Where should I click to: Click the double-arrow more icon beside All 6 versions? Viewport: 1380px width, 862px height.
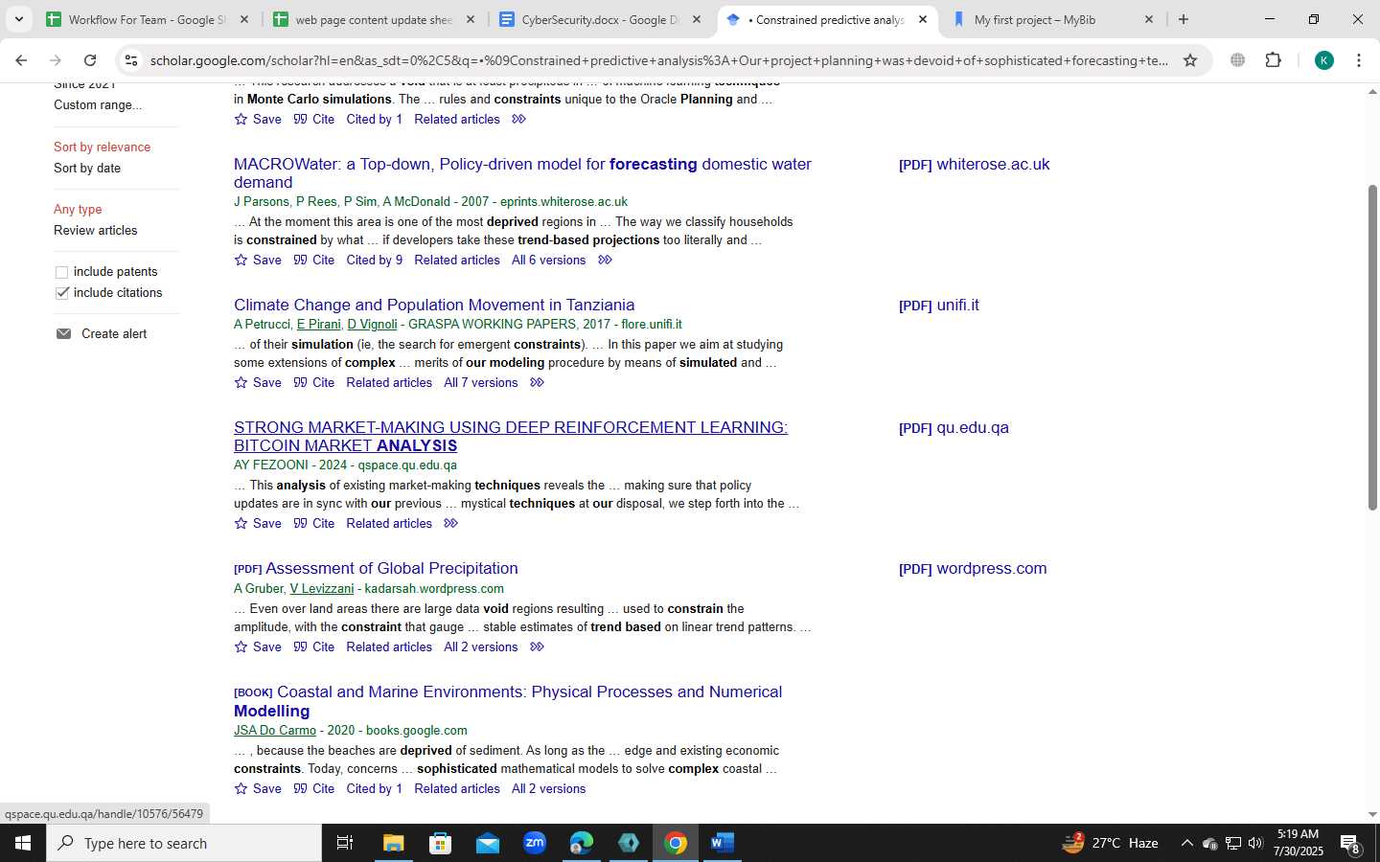coord(605,261)
